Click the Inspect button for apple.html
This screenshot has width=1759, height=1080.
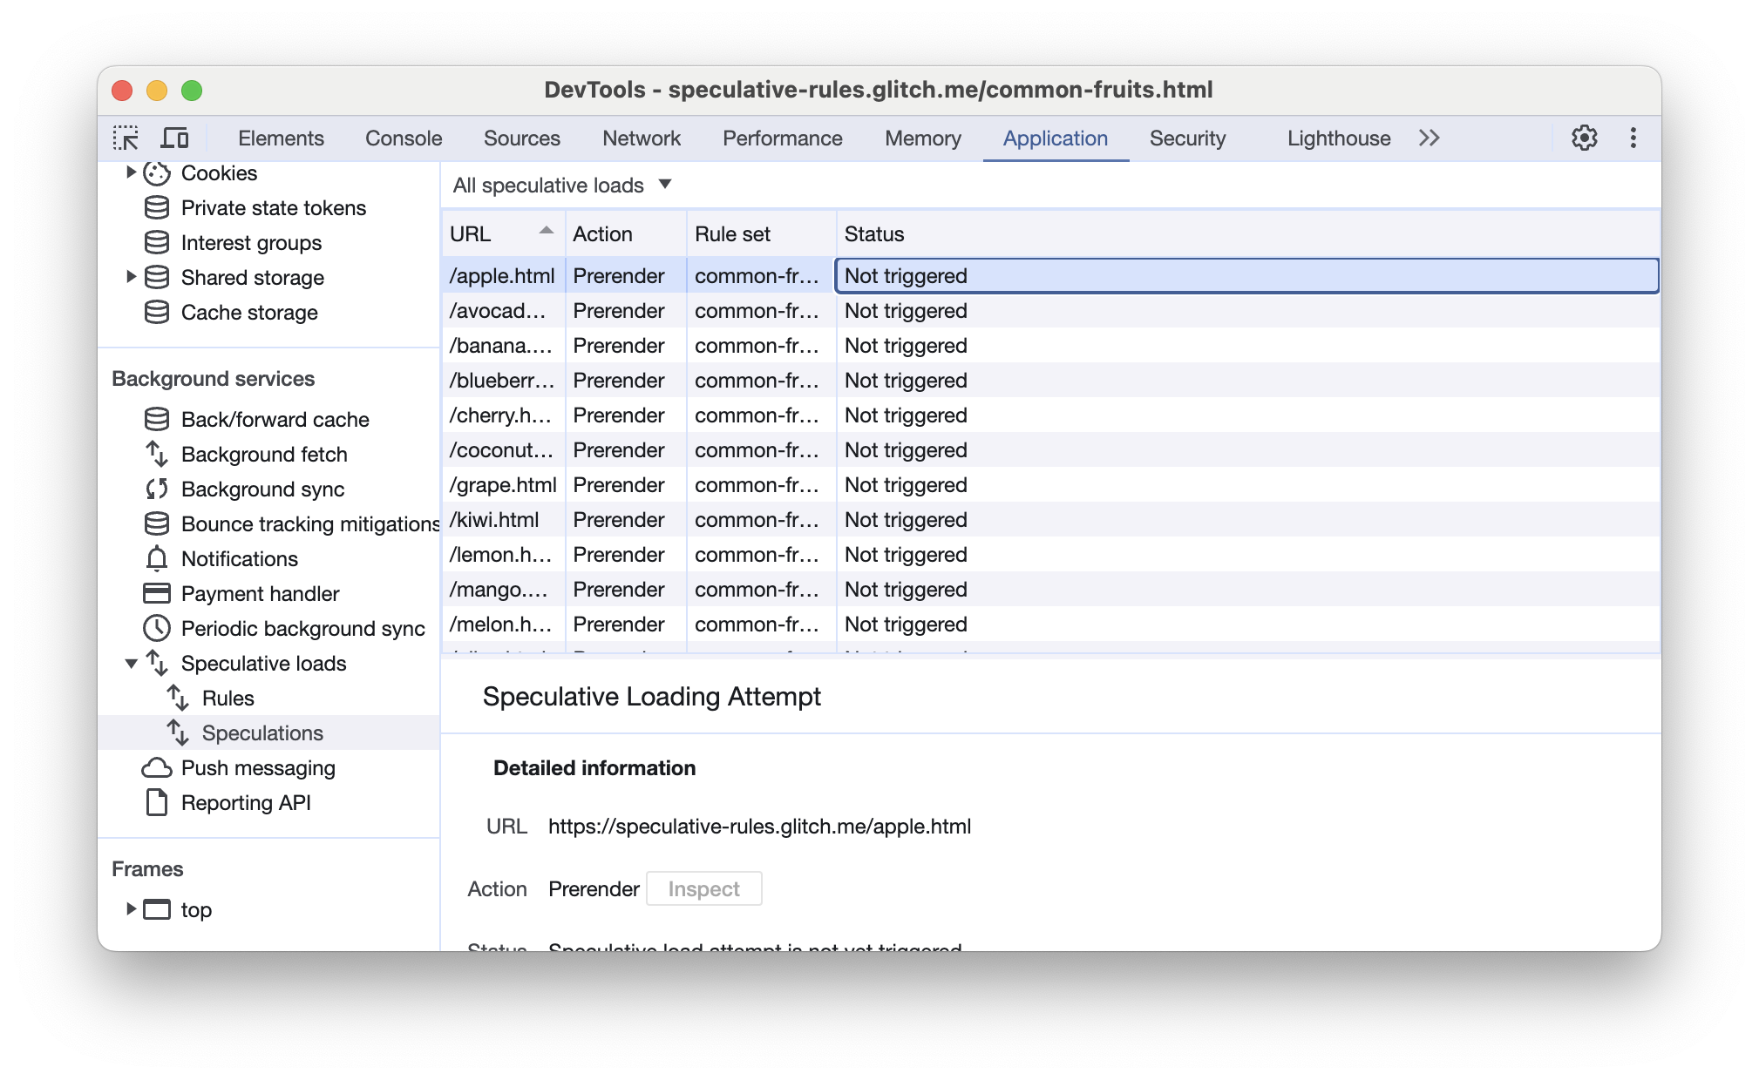click(x=701, y=888)
